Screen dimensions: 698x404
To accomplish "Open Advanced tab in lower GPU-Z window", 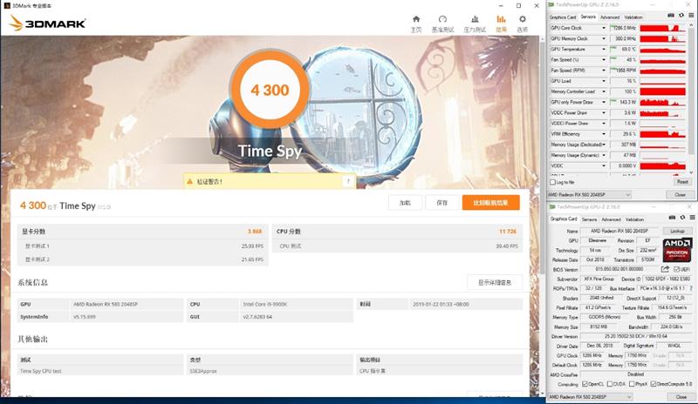I will point(612,219).
